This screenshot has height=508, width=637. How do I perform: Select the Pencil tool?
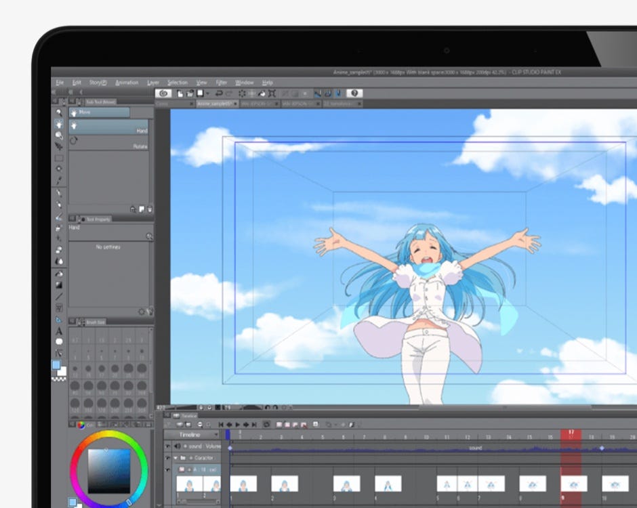(59, 205)
